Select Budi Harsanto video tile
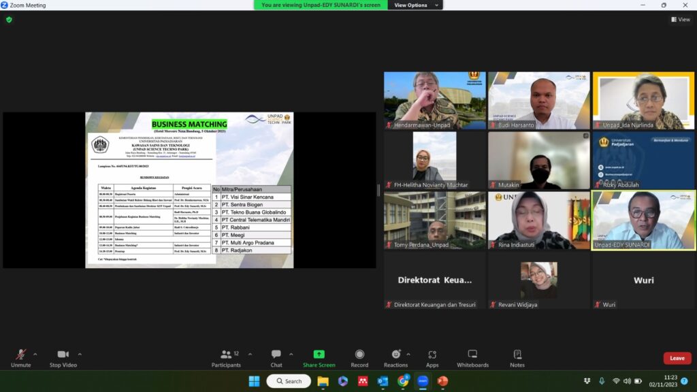The width and height of the screenshot is (697, 392). (539, 101)
